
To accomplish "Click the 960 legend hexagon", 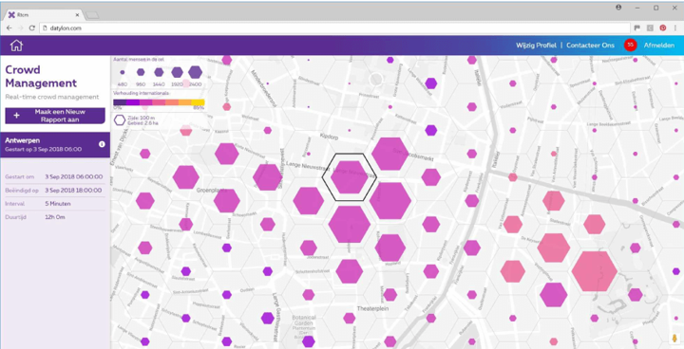I will point(141,72).
